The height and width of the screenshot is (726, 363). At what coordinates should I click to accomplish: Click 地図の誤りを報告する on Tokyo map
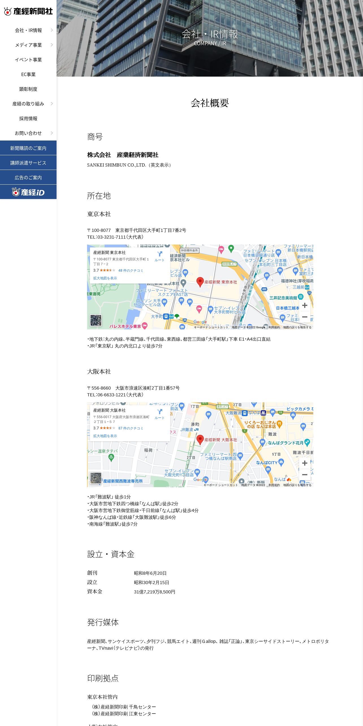[x=297, y=327]
